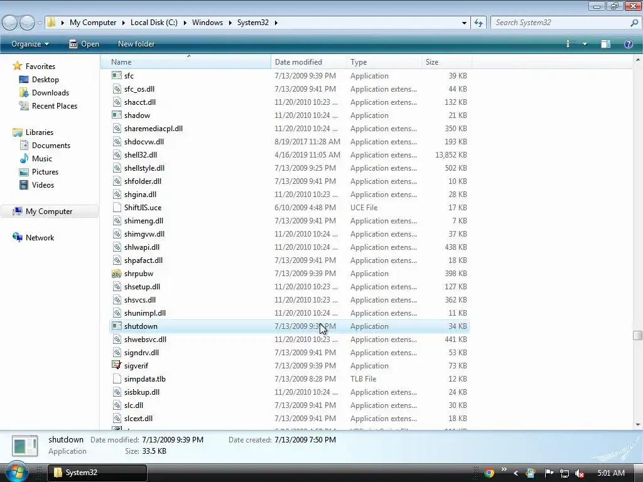The width and height of the screenshot is (643, 482).
Task: Expand the arrow after My Computer breadcrumb
Action: (x=123, y=23)
